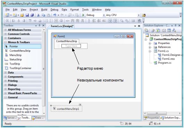Open the Format menu
The image size is (184, 128).
[x=75, y=10]
